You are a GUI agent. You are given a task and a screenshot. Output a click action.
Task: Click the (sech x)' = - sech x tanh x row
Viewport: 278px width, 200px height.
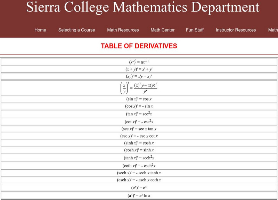(139, 173)
